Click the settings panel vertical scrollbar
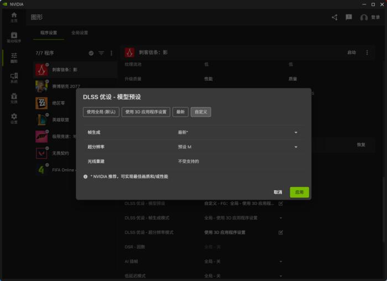Image resolution: width=387 pixels, height=281 pixels. (x=384, y=210)
